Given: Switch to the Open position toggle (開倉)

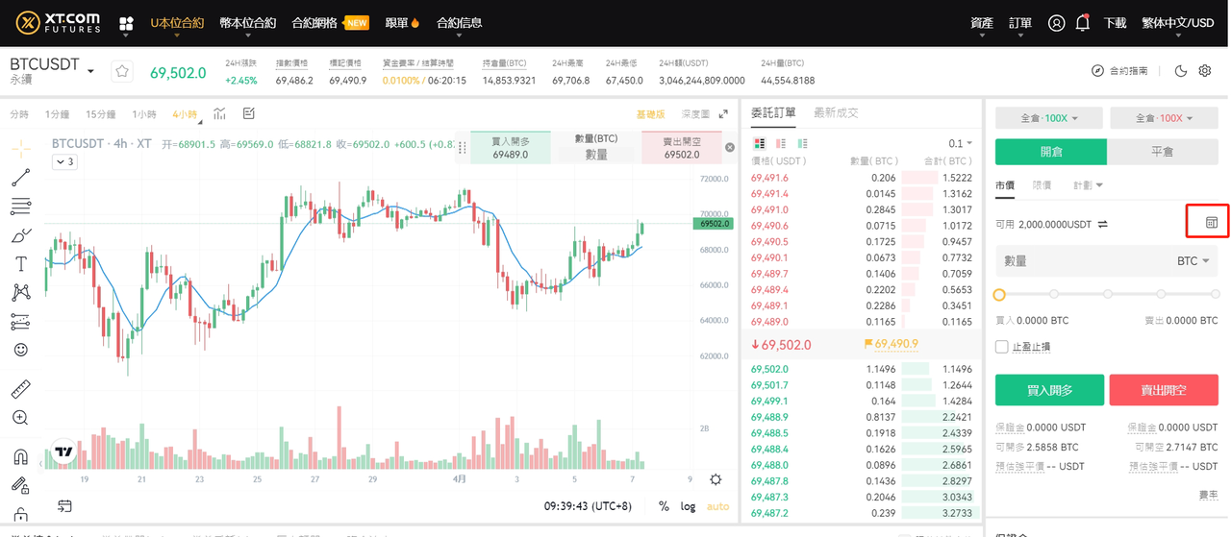Looking at the screenshot, I should coord(1051,152).
